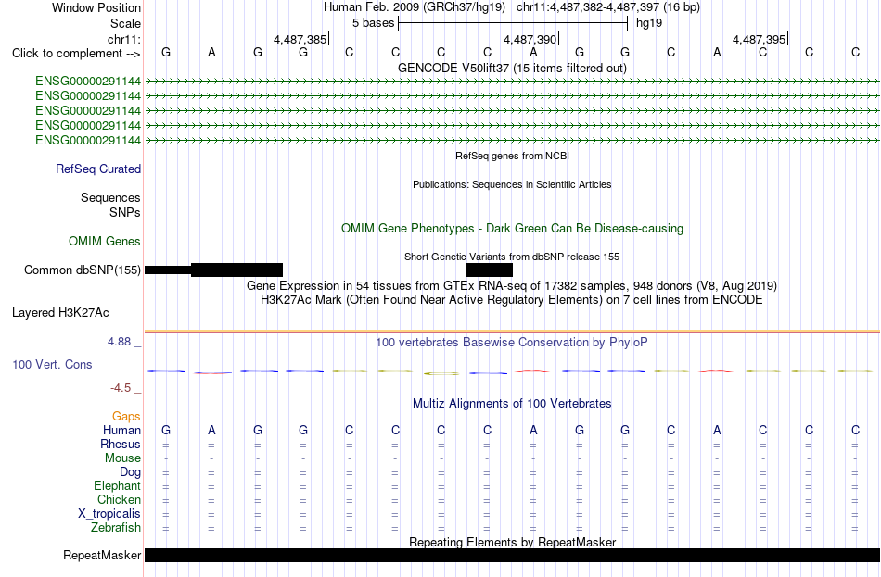Select the bottom ENSG00000291144 transcript label
Image resolution: width=881 pixels, height=577 pixels.
[x=88, y=141]
